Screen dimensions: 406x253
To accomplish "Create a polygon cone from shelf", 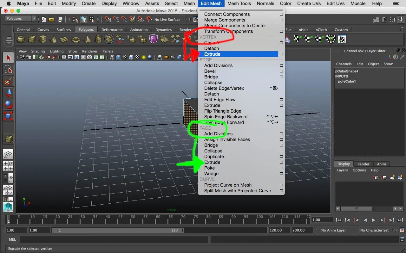I will pyautogui.click(x=54, y=39).
